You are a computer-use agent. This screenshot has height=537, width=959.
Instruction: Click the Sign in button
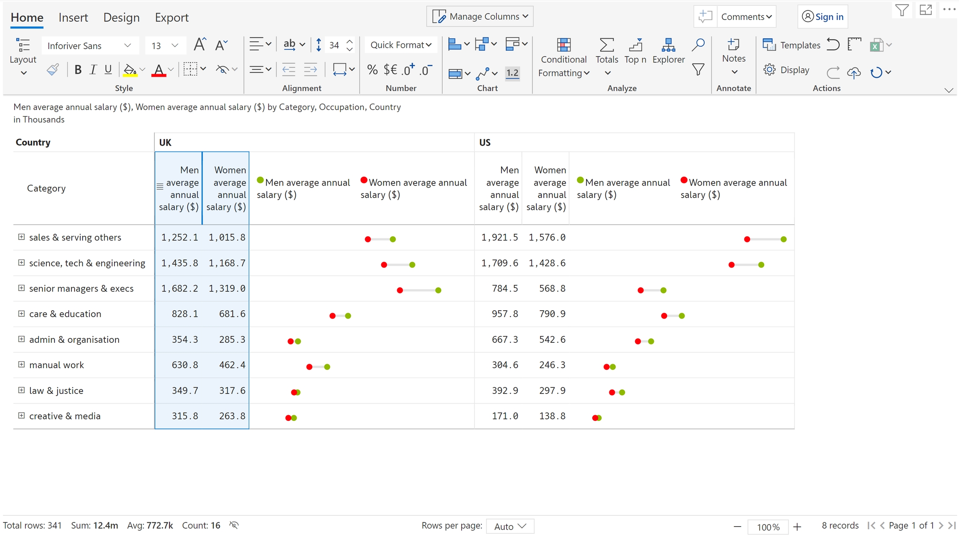pyautogui.click(x=822, y=17)
